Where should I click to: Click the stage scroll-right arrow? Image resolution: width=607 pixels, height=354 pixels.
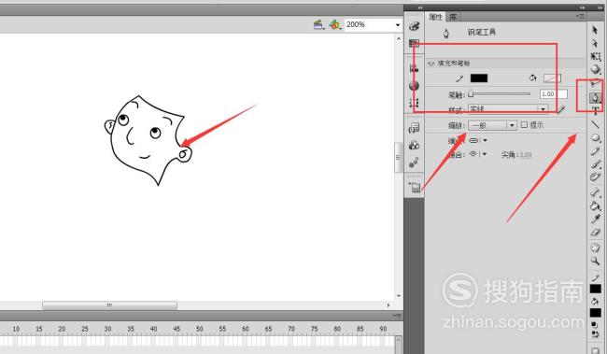pyautogui.click(x=388, y=305)
